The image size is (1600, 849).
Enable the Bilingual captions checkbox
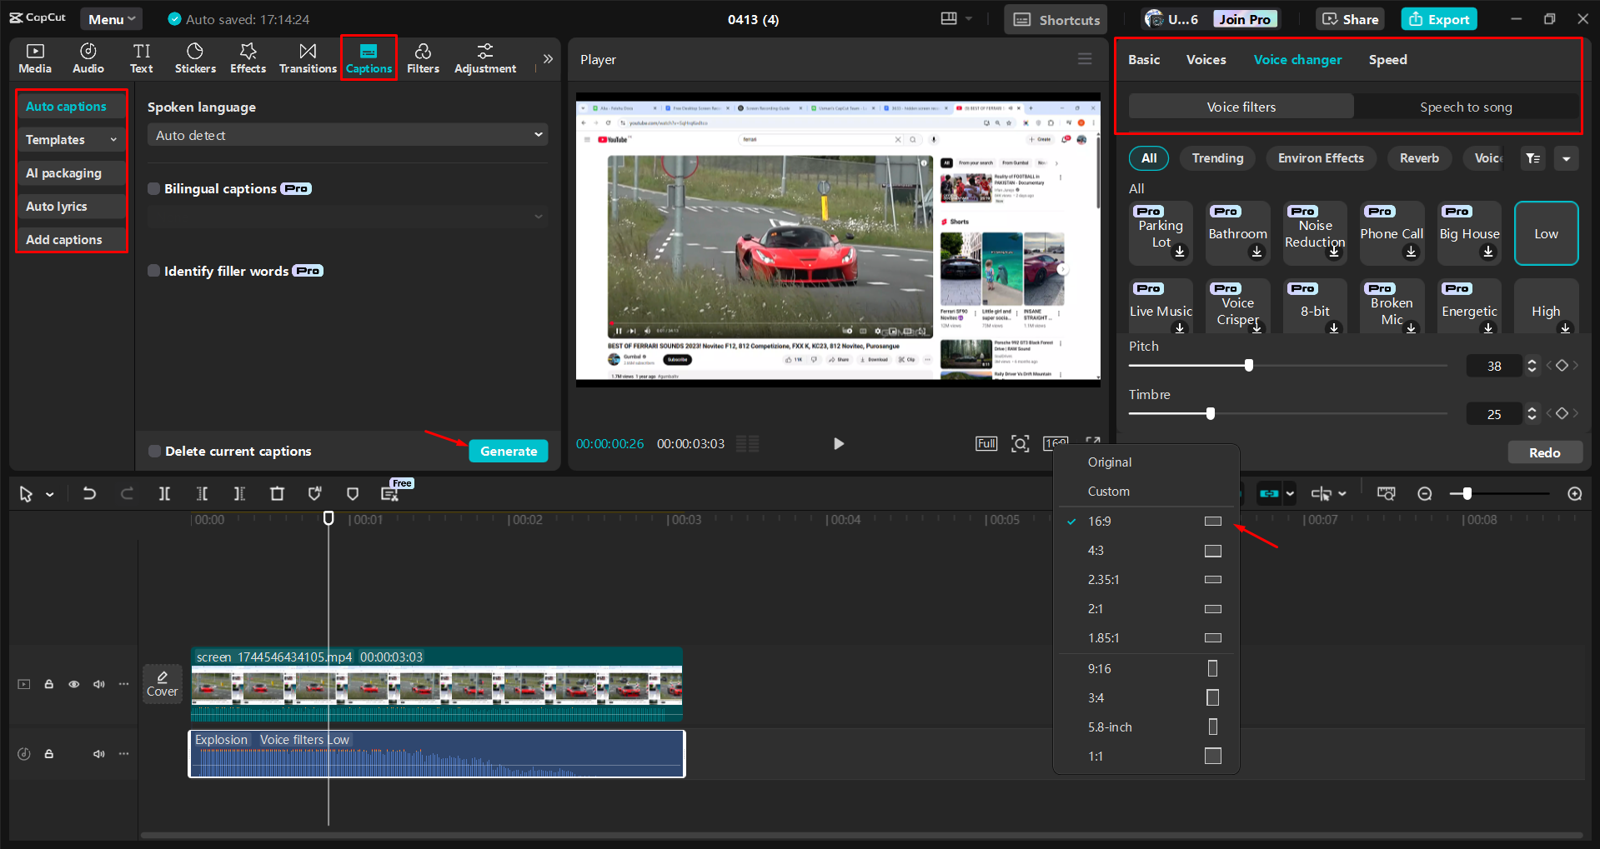[154, 188]
